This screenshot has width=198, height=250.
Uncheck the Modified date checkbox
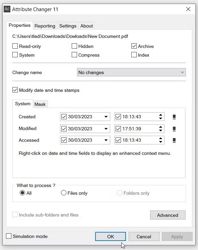coord(64,129)
